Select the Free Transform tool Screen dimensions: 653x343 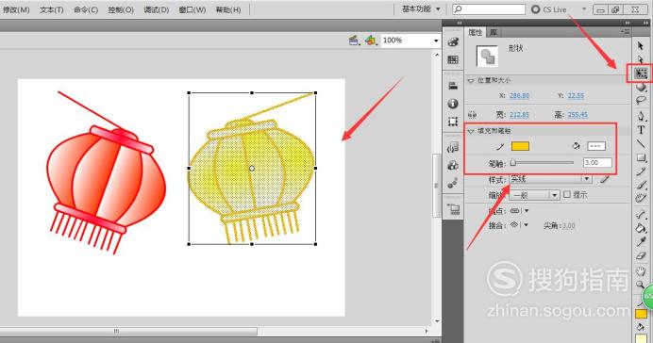pyautogui.click(x=641, y=73)
